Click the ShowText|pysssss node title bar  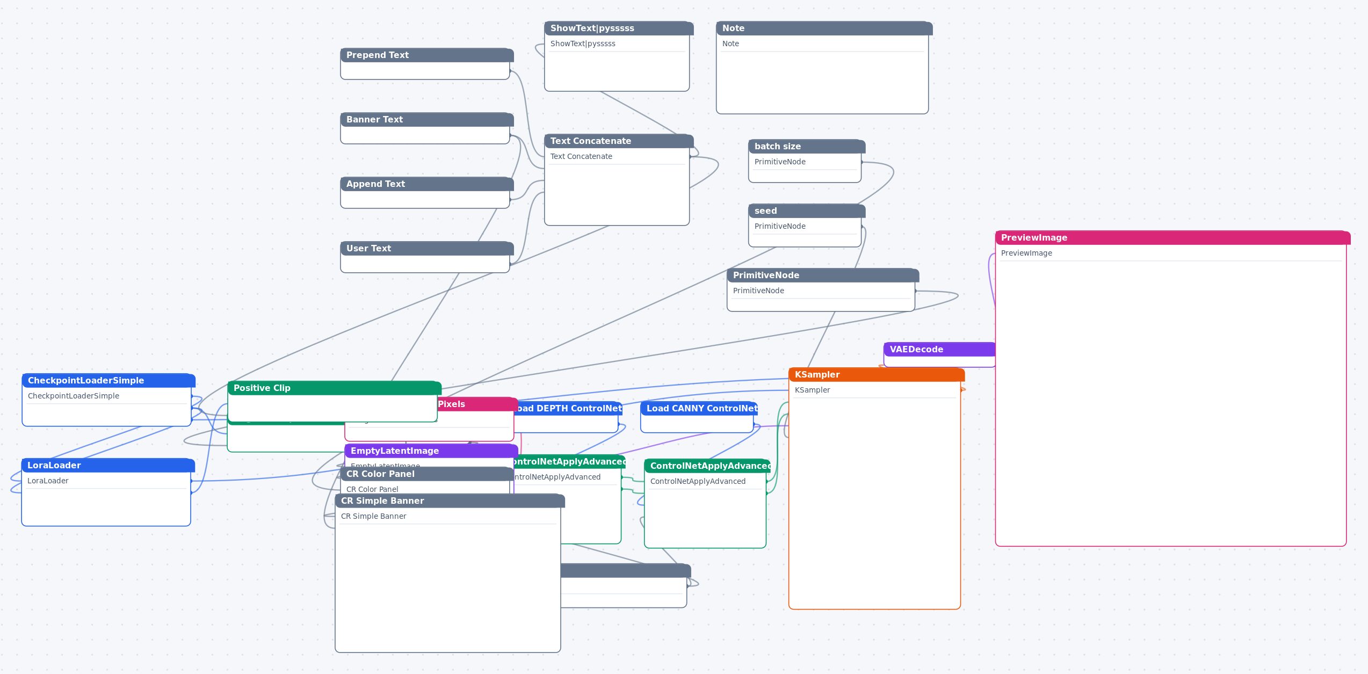pyautogui.click(x=619, y=28)
